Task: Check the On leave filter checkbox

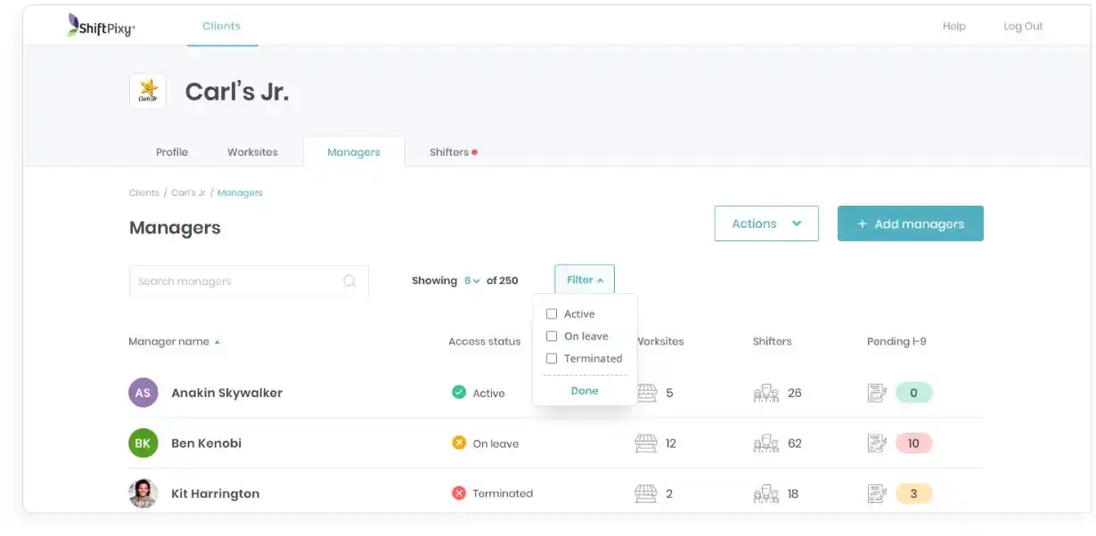Action: point(552,337)
